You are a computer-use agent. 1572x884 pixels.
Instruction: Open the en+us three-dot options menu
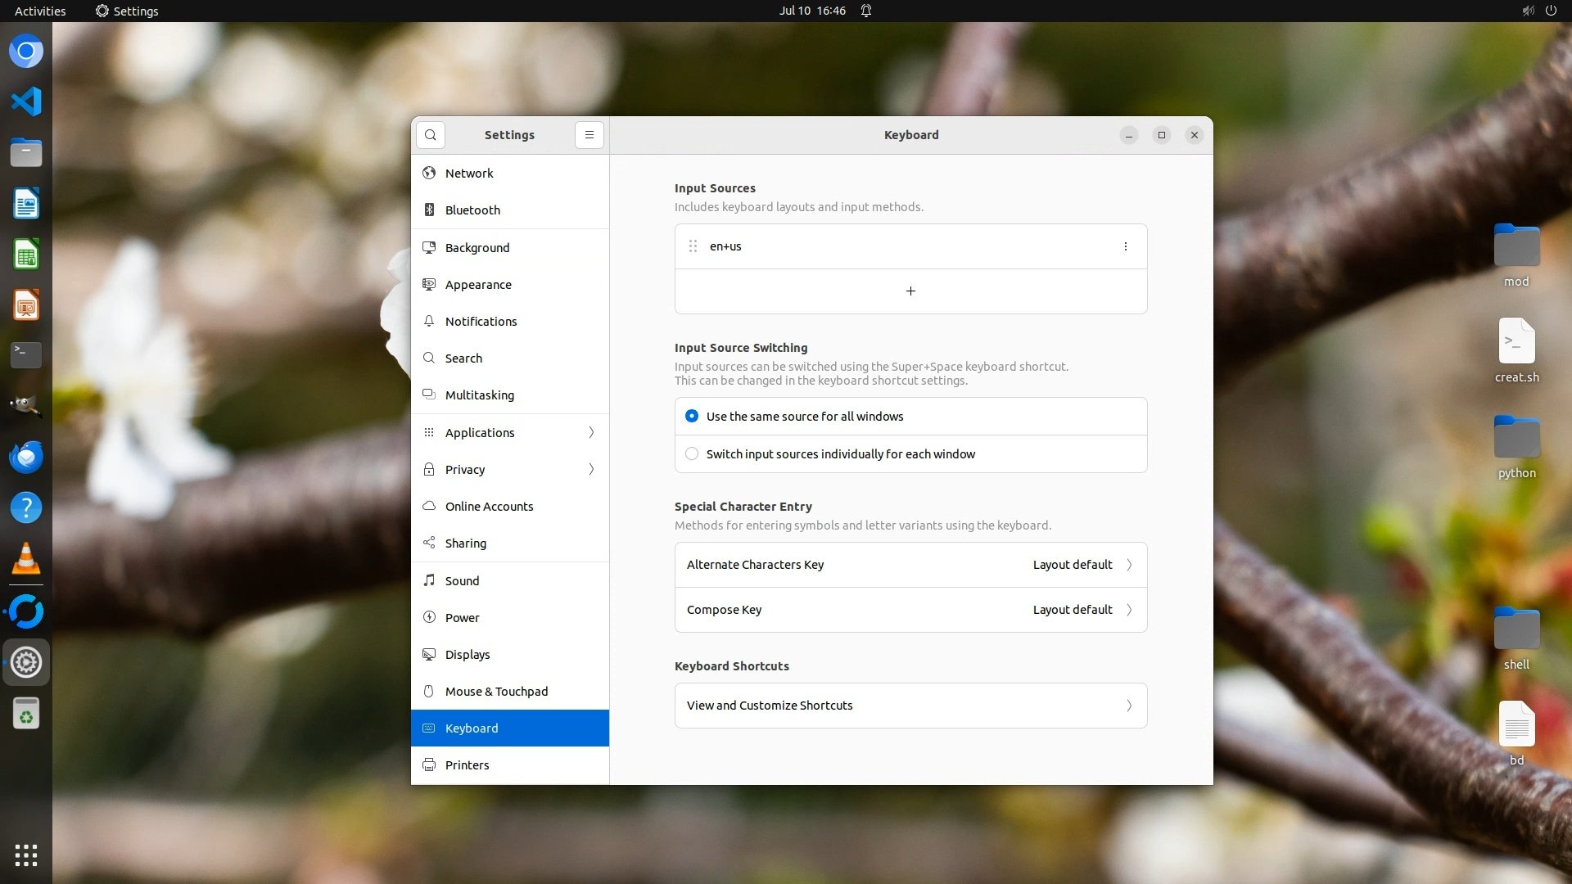tap(1125, 246)
